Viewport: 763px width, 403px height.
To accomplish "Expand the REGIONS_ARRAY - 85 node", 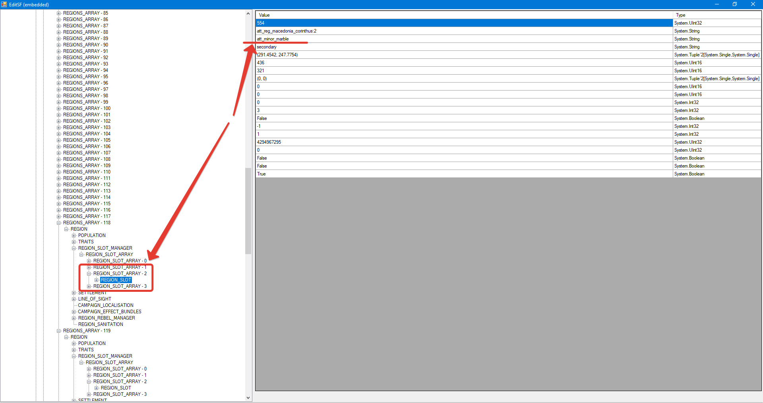I will point(59,13).
